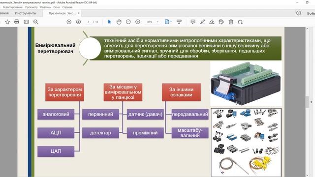315x177 pixels.
Task: Open the fit page options icon
Action: (x=167, y=22)
